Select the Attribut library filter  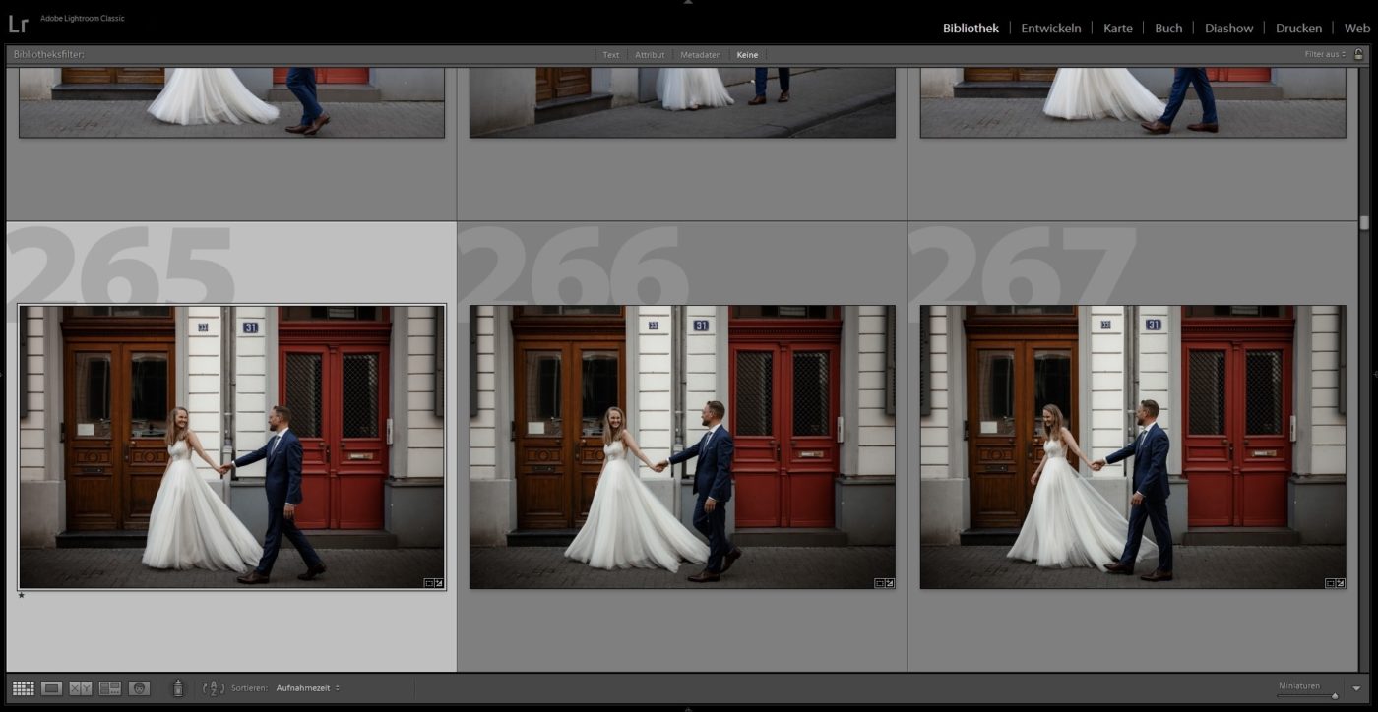650,55
